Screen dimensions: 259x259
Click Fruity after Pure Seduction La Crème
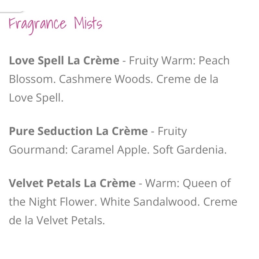[x=172, y=131]
